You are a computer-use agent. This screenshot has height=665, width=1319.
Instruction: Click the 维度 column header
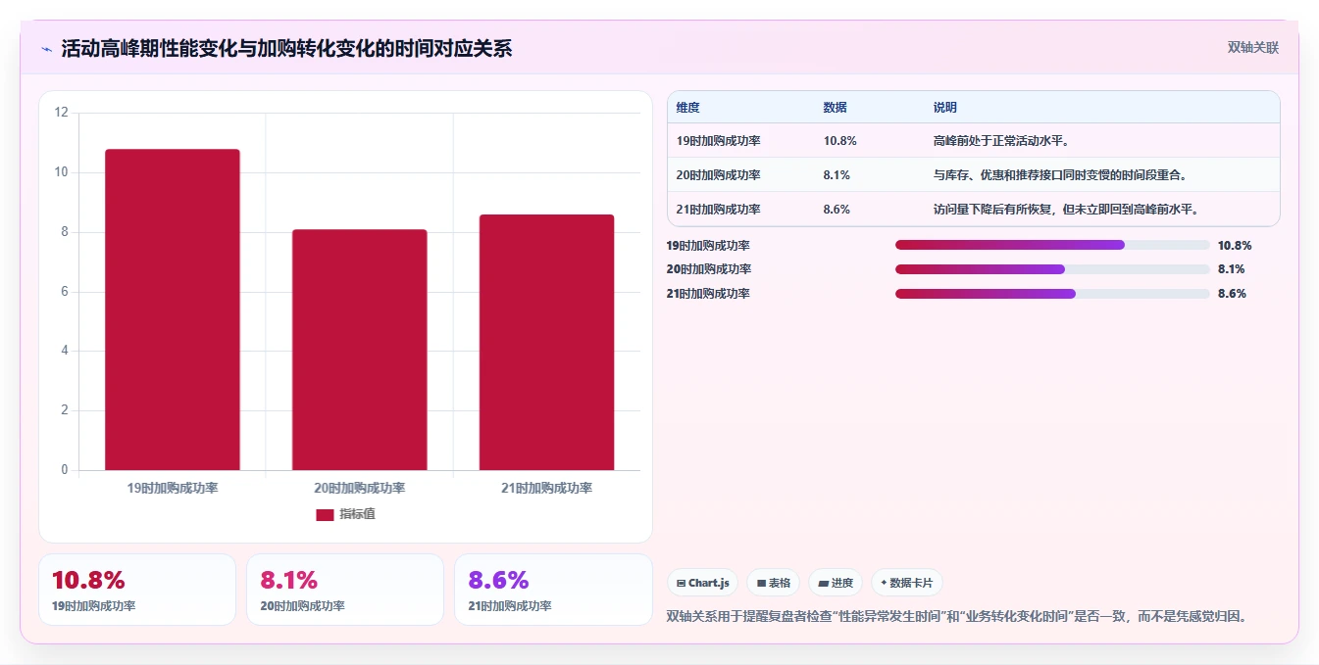[688, 108]
